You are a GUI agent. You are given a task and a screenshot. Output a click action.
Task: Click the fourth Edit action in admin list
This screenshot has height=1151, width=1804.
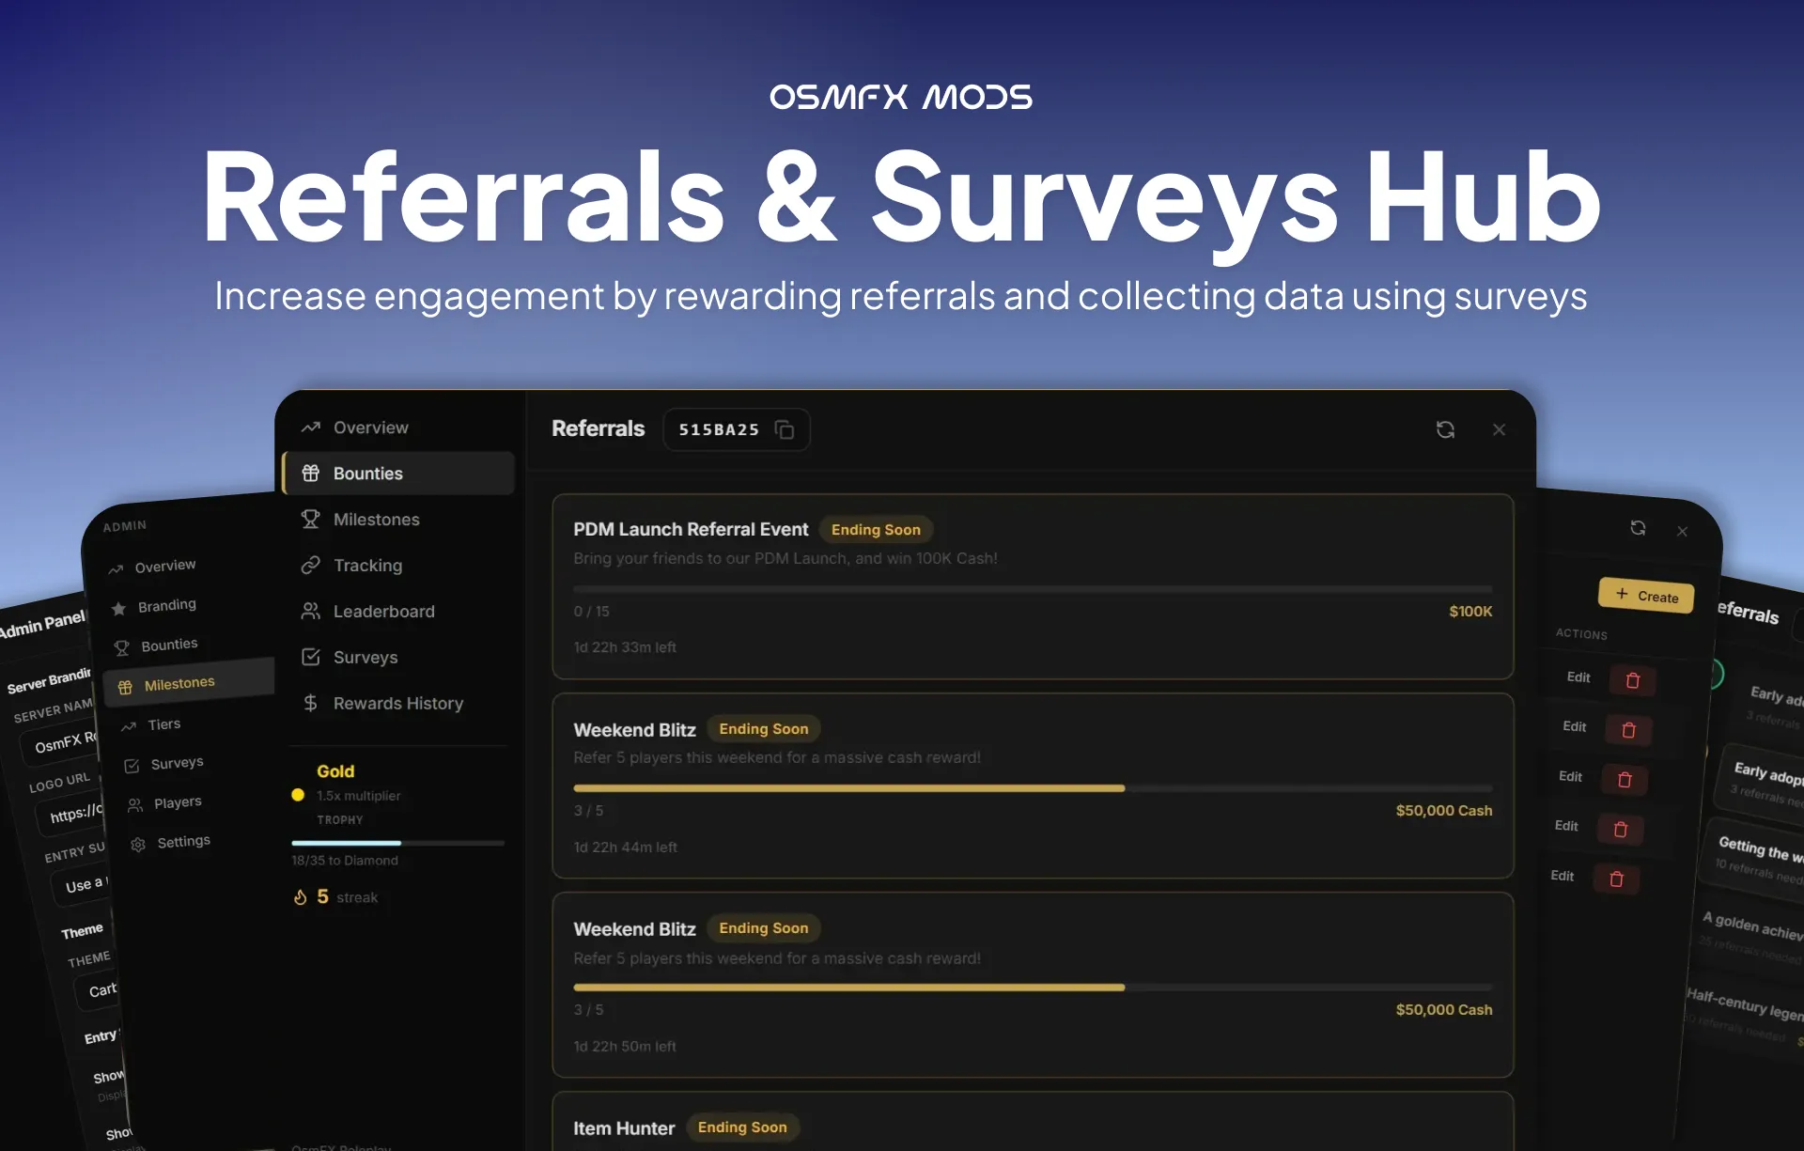[1566, 826]
